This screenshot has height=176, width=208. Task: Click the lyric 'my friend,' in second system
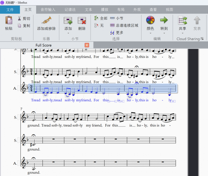94,125
